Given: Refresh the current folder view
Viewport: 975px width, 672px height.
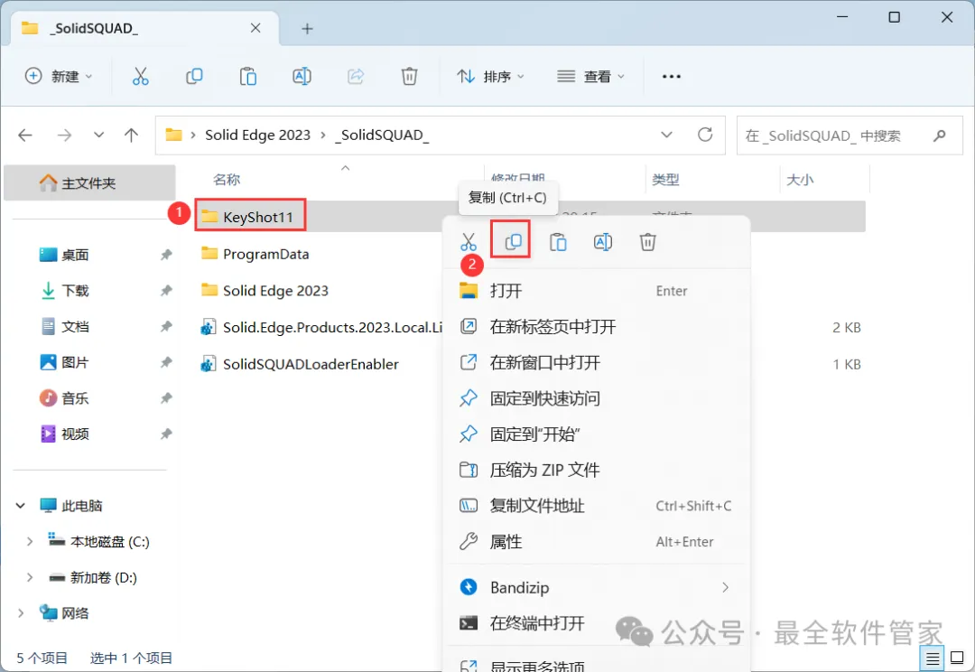Looking at the screenshot, I should [705, 135].
